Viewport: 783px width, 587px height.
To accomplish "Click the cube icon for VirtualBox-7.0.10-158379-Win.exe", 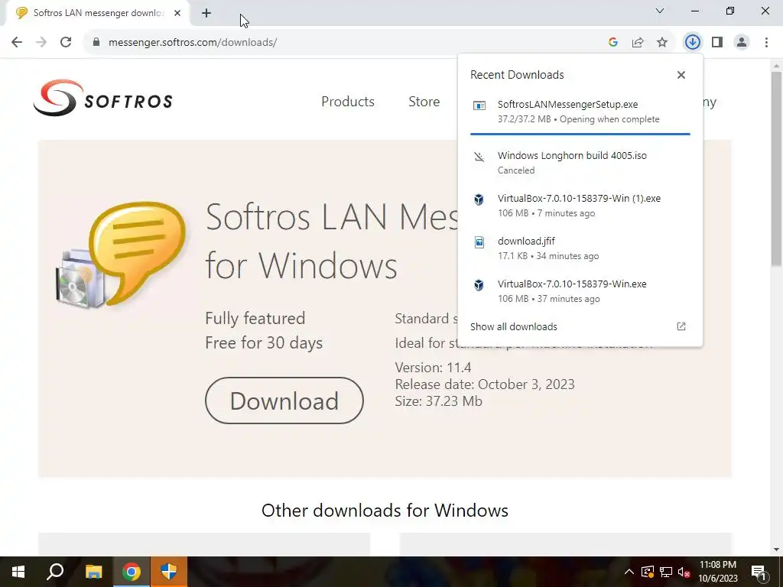I will coord(479,285).
